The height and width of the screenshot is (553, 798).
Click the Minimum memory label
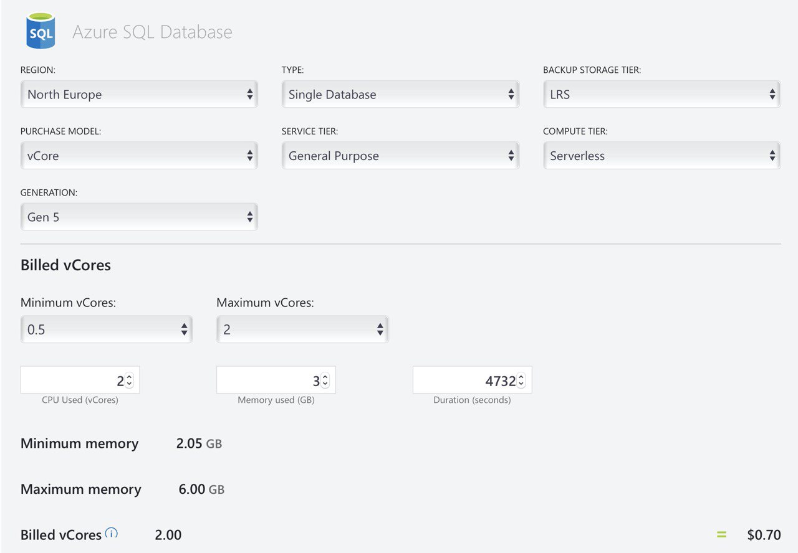tap(79, 443)
